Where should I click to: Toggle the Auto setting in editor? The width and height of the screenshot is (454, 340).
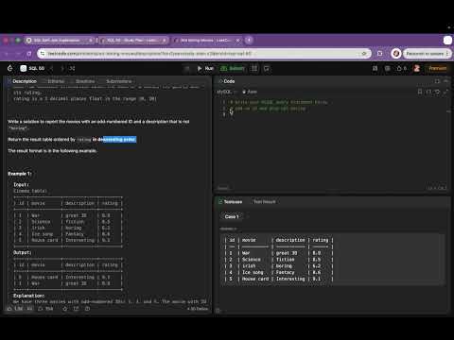[250, 92]
